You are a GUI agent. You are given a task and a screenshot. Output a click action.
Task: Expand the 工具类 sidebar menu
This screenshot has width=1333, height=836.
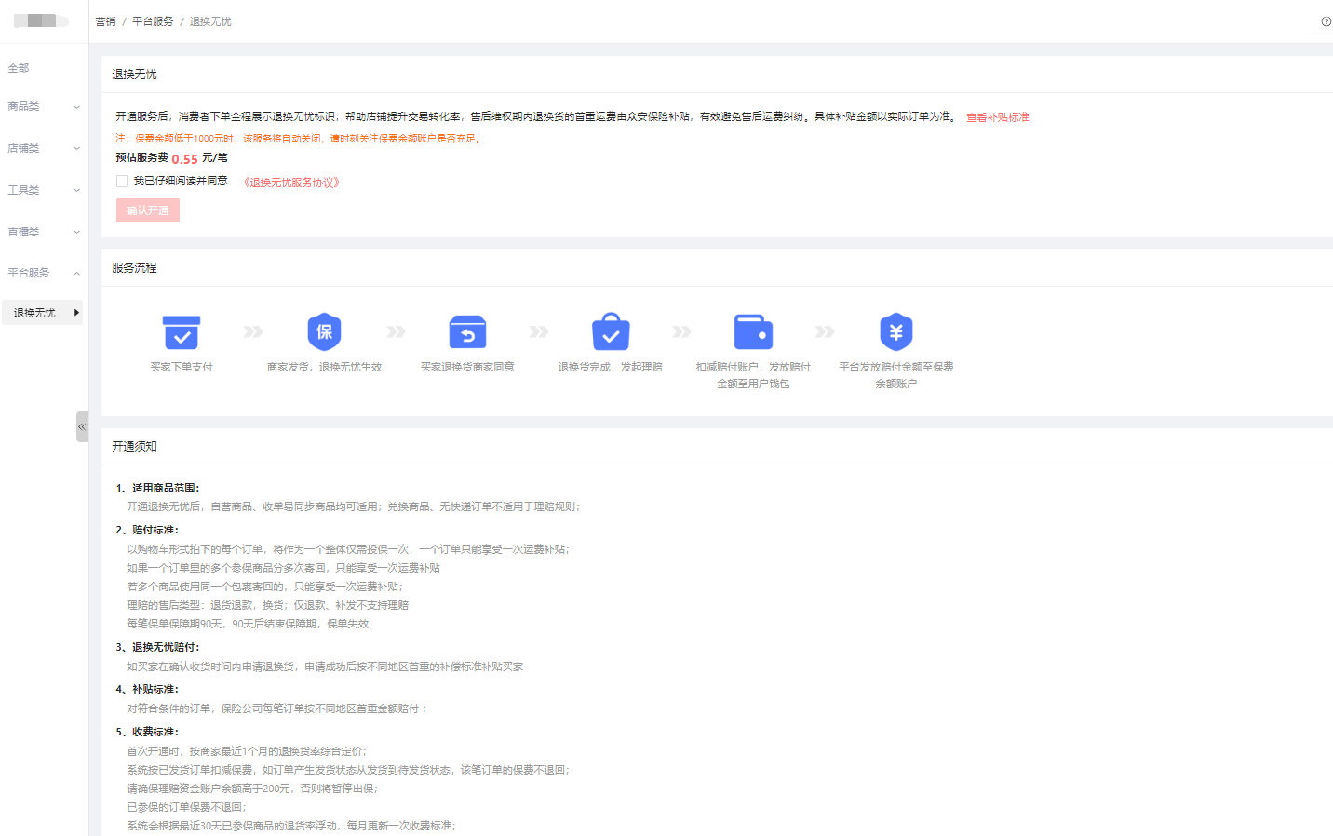pos(43,190)
